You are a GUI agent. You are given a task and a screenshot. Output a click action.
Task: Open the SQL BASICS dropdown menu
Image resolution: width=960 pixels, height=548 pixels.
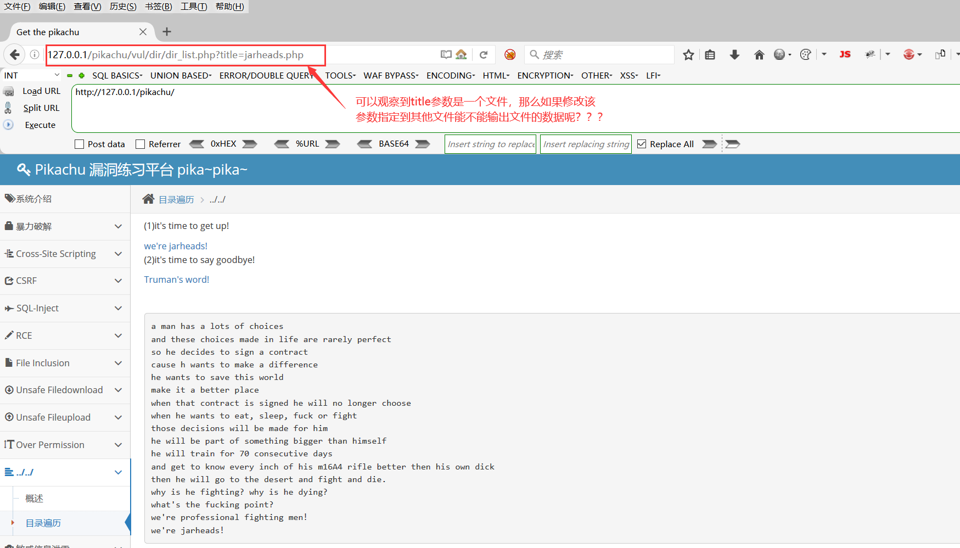(117, 75)
